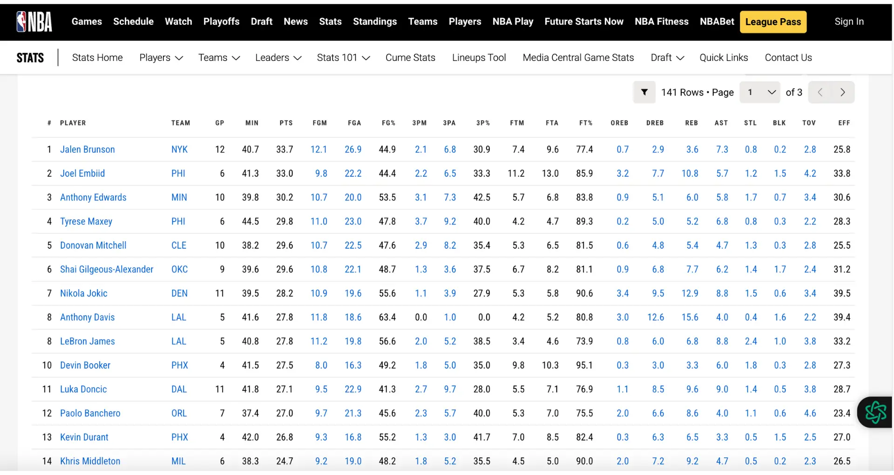Sort table by the EFF column header

tap(844, 123)
